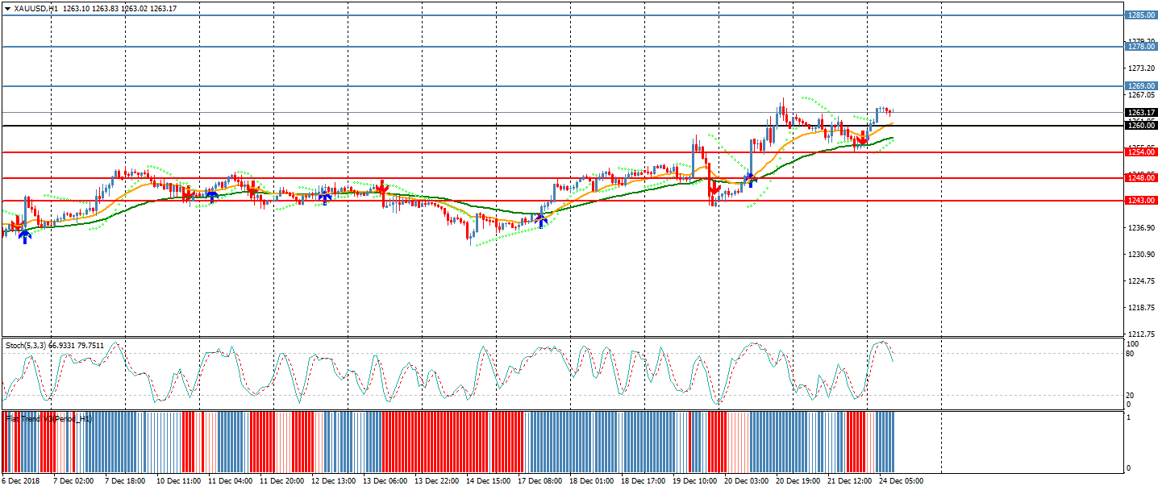Select the 1285.00 price level label
Image resolution: width=1158 pixels, height=490 pixels.
click(x=1140, y=15)
